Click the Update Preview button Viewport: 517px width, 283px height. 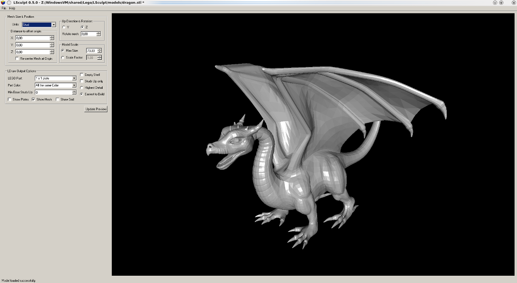pos(96,109)
